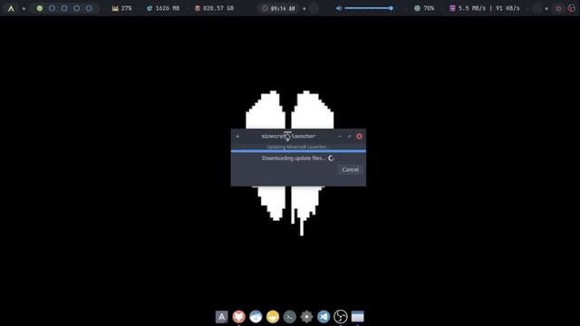
Task: Click the minecraft-launcher title bar text
Action: tap(288, 137)
